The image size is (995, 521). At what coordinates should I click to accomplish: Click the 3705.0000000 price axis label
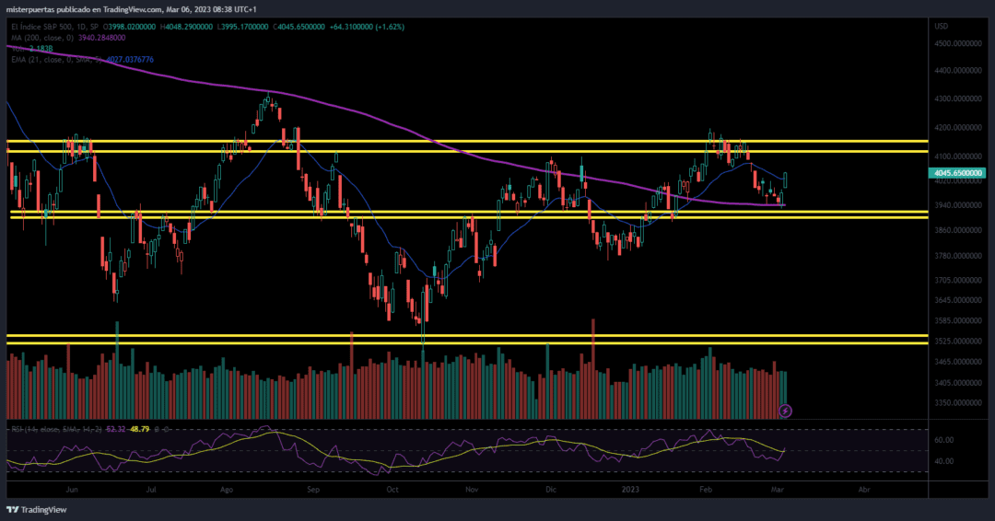tap(958, 280)
